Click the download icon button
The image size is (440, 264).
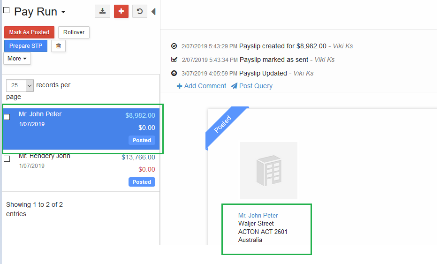(x=102, y=11)
